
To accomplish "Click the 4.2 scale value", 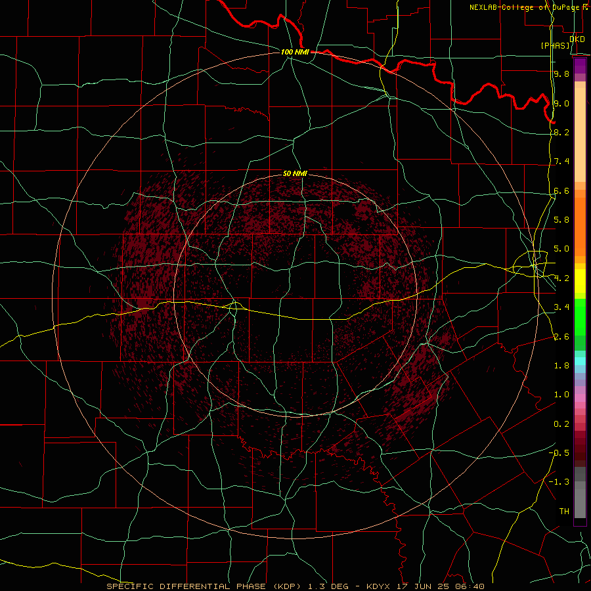I will [x=561, y=278].
